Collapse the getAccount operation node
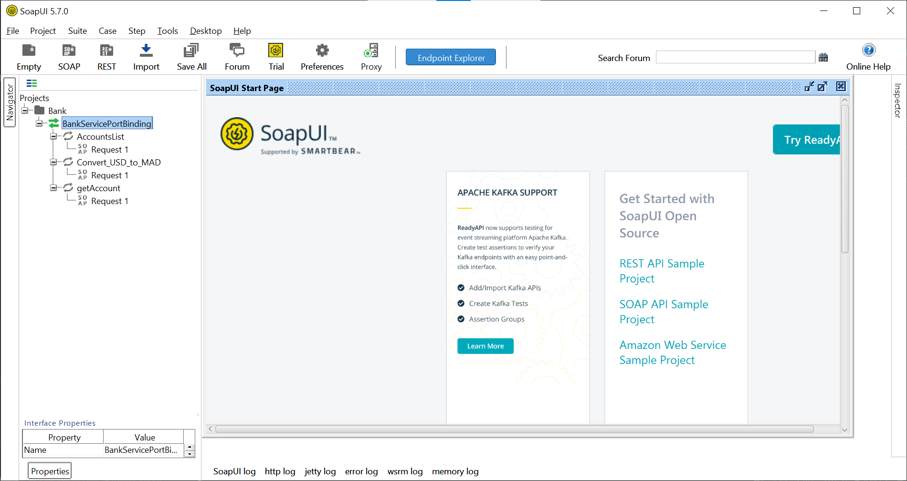Viewport: 907px width, 481px height. (53, 188)
